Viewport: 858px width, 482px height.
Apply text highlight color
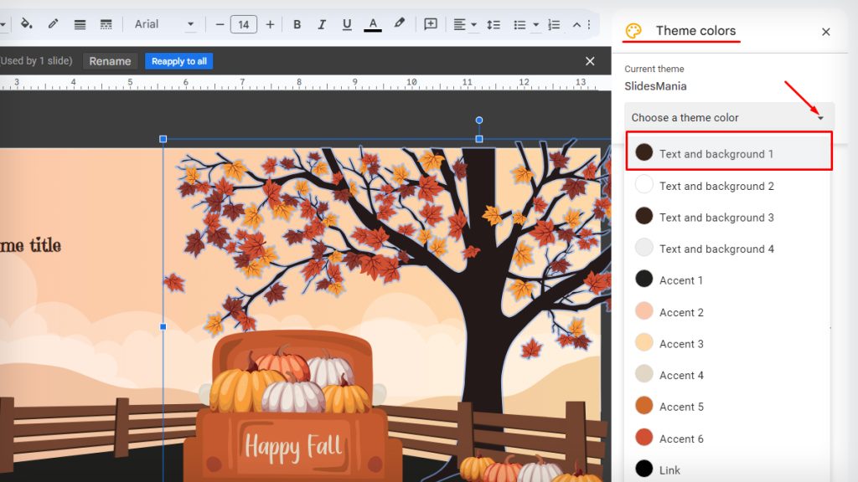400,24
